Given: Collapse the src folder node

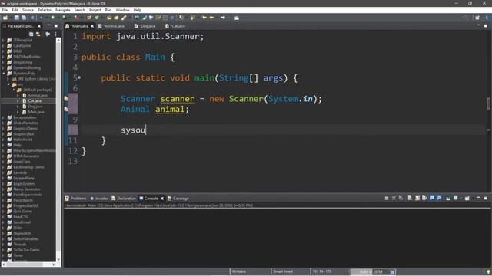Looking at the screenshot, I should tap(8, 84).
